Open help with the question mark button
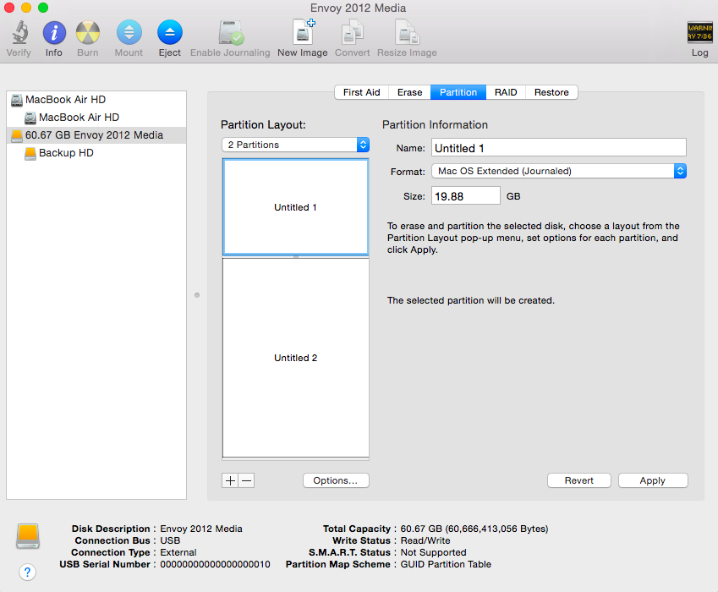 [27, 572]
